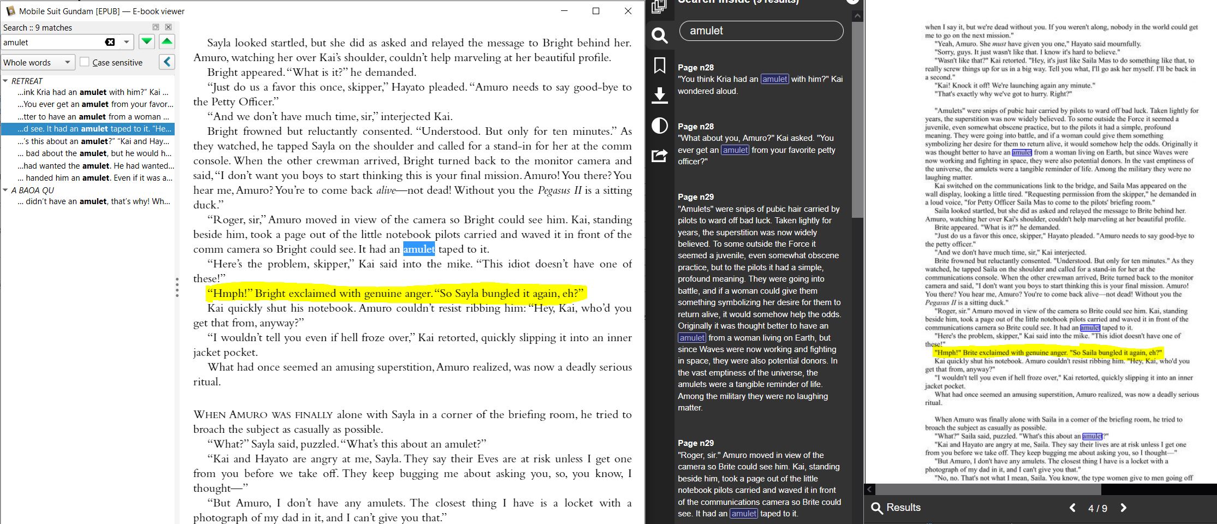Jump to previous match with green up arrow
Image resolution: width=1217 pixels, height=524 pixels.
167,41
